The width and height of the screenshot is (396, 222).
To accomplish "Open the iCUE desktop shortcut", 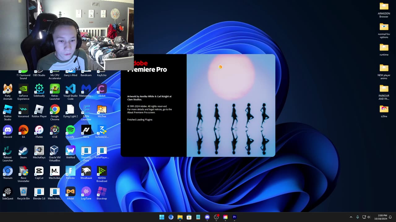I will 55,132.
